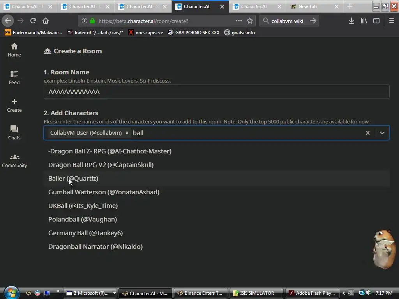Open a new browser tab

pos(350,7)
